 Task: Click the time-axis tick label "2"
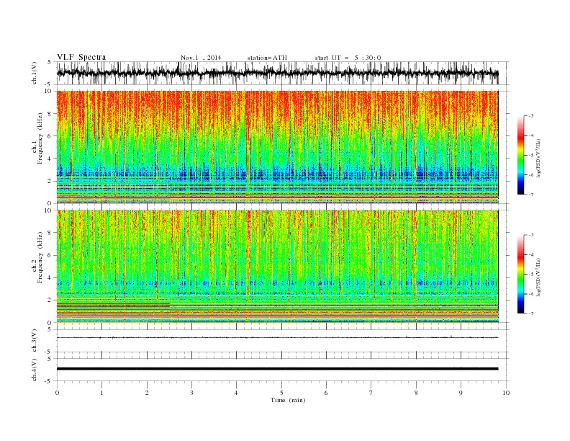coord(147,393)
